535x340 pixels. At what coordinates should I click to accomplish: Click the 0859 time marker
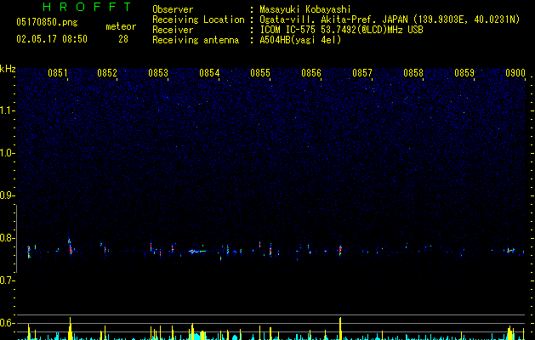pyautogui.click(x=464, y=73)
